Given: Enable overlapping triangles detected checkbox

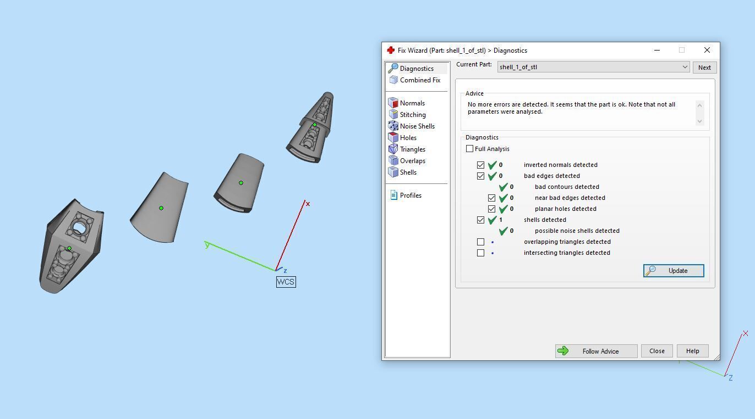Looking at the screenshot, I should (x=480, y=242).
